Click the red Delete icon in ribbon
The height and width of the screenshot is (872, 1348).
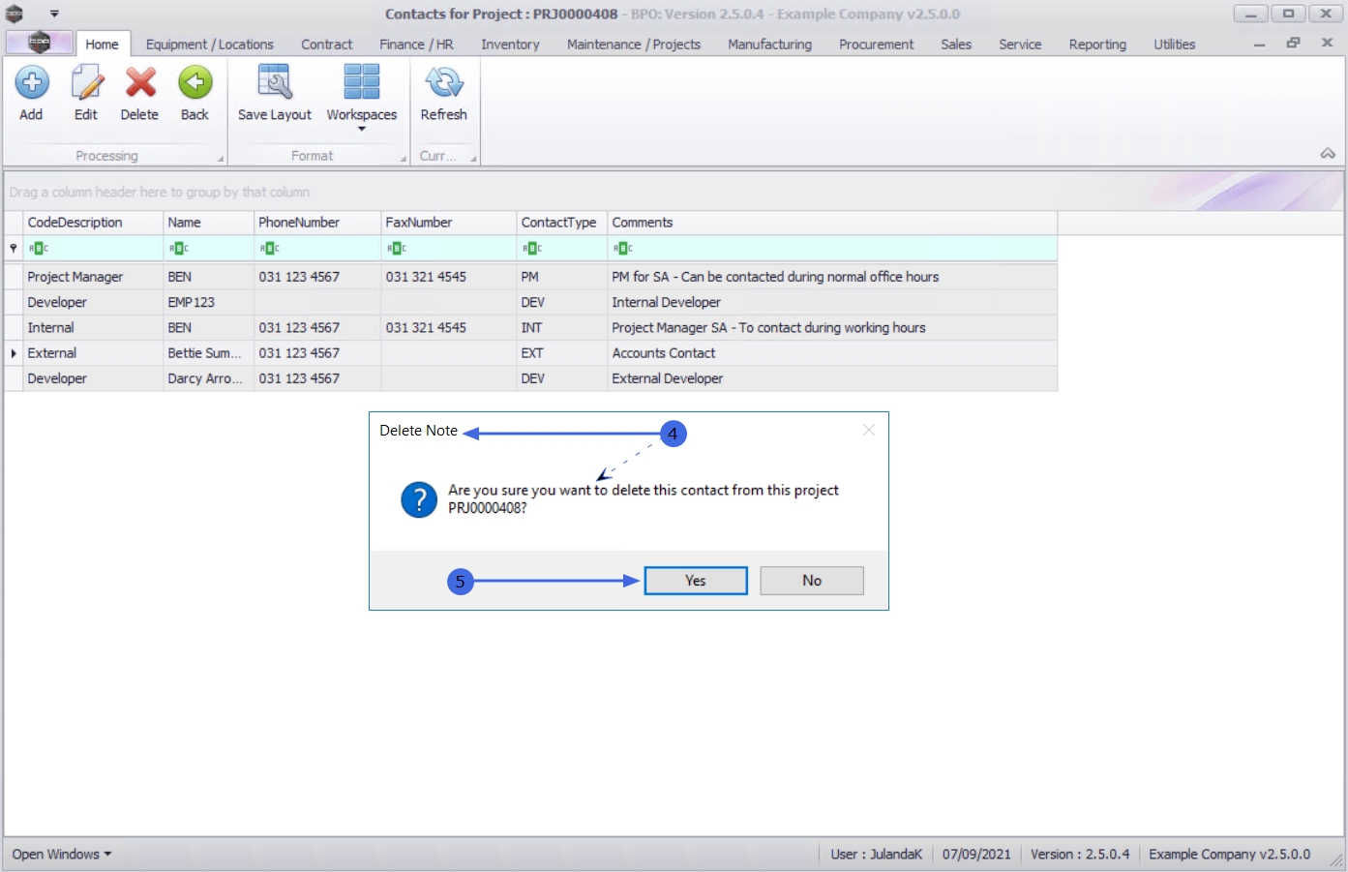point(140,83)
